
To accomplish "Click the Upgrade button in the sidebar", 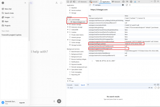I will click(22, 102).
